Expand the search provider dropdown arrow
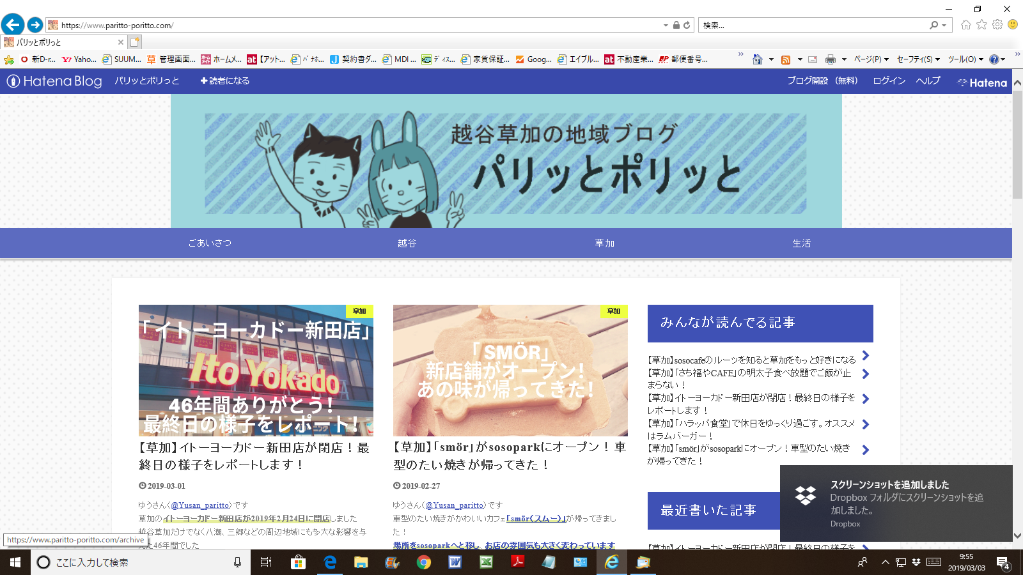 coord(944,26)
